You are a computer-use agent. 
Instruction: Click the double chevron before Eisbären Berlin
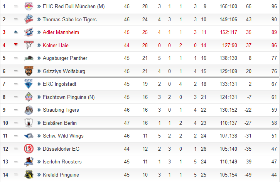[x=39, y=123]
